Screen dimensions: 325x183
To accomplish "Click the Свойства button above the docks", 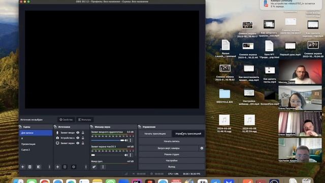I will (66, 120).
